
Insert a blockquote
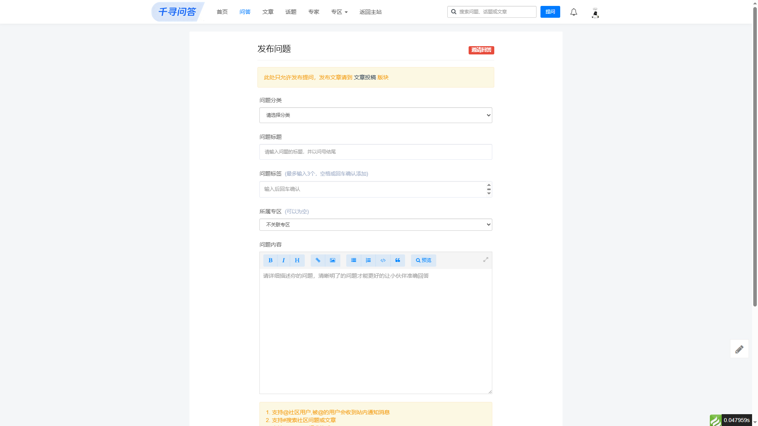click(398, 260)
